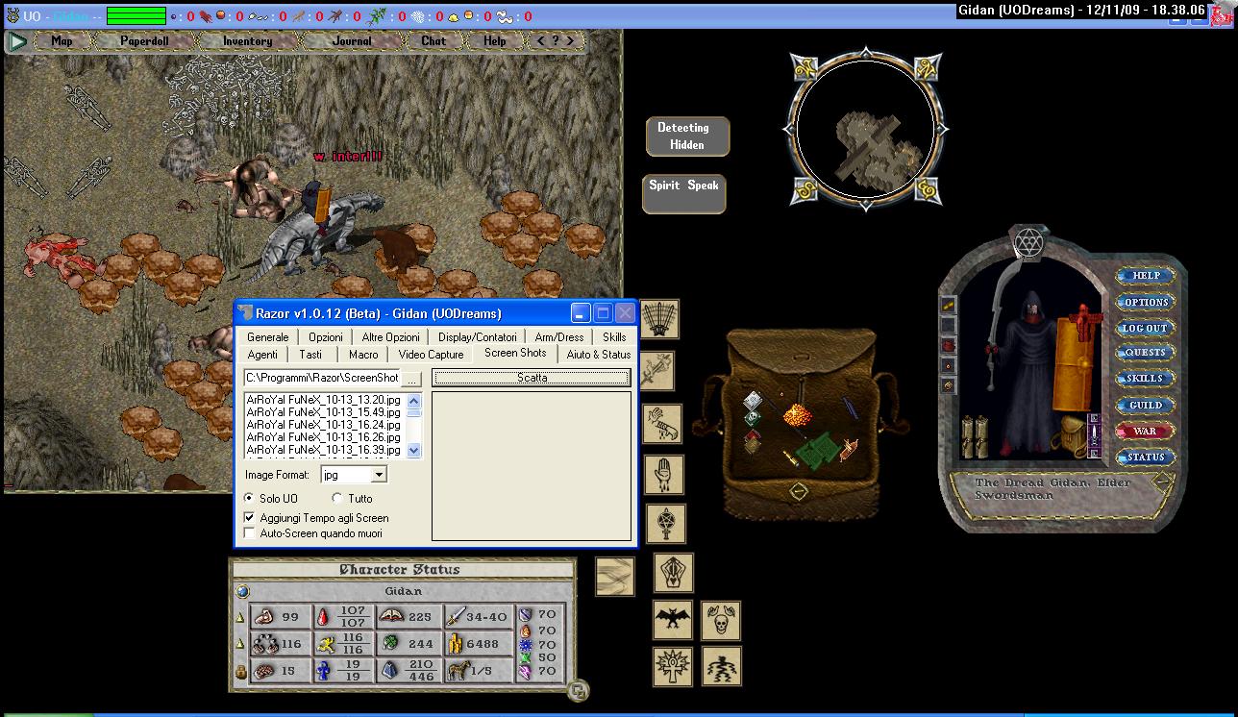Click the orange shield on the paperdoll
1238x717 pixels.
1073,366
